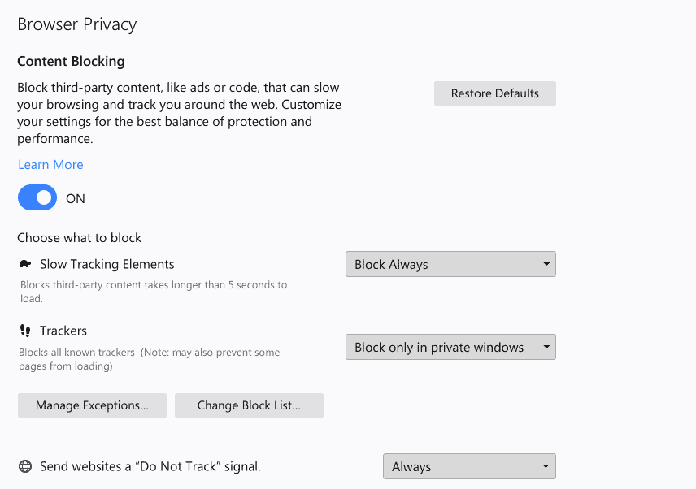
Task: Click the ON label beside the toggle
Action: click(x=76, y=199)
